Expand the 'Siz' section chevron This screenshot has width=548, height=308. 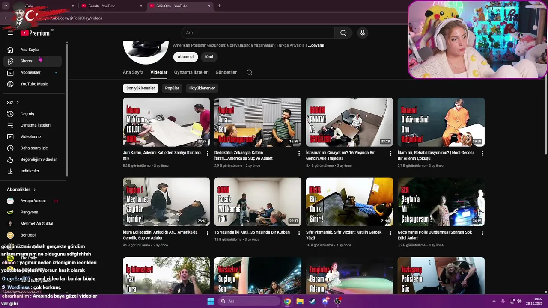pyautogui.click(x=18, y=103)
